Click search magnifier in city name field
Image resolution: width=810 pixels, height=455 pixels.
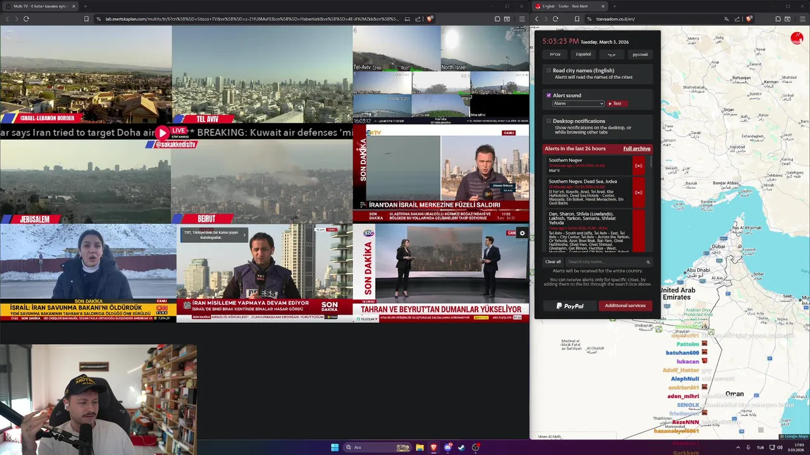tap(648, 262)
